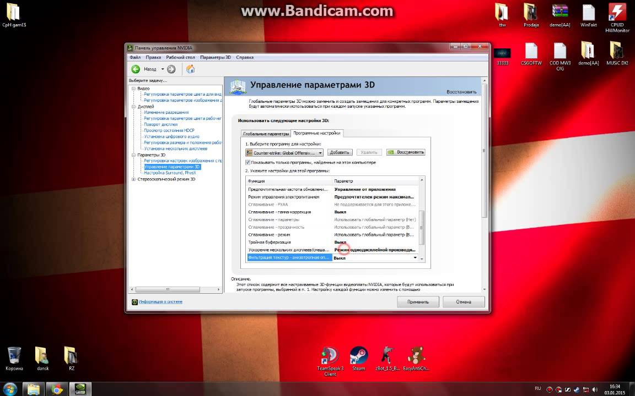Collapse the Дисплей tree node
This screenshot has height=396, width=635.
tap(133, 106)
